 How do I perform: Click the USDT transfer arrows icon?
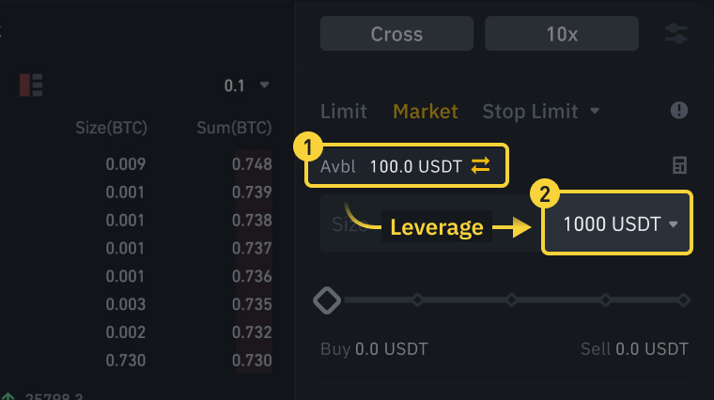[481, 166]
